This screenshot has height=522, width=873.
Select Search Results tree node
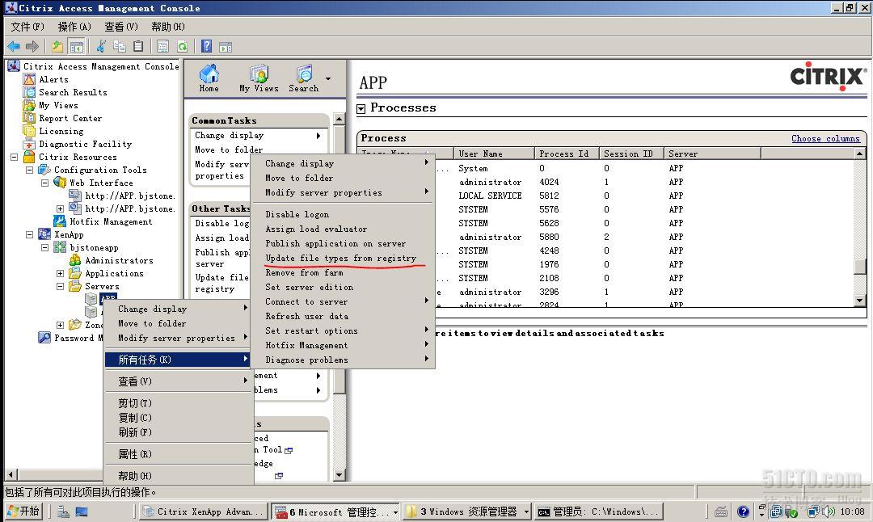[73, 92]
